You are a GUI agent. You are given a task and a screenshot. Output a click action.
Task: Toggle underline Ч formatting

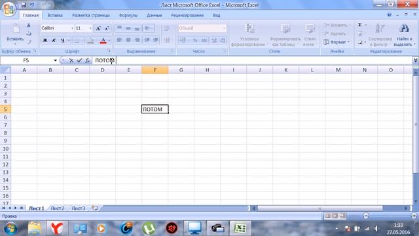pos(62,41)
